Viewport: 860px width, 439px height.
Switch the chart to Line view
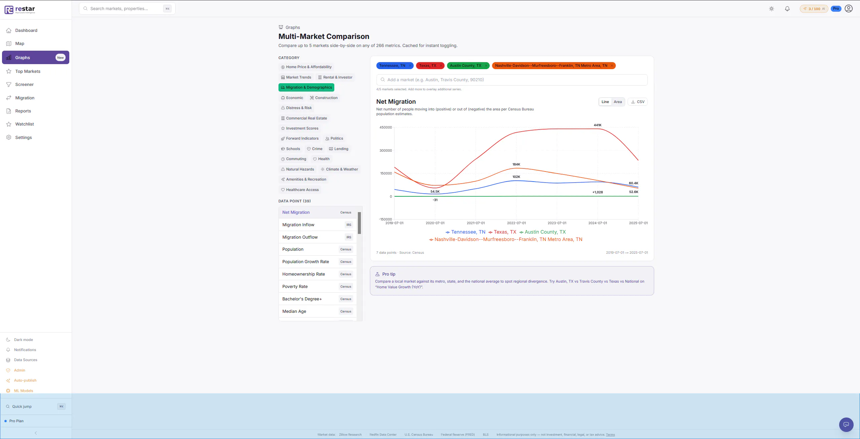[605, 102]
